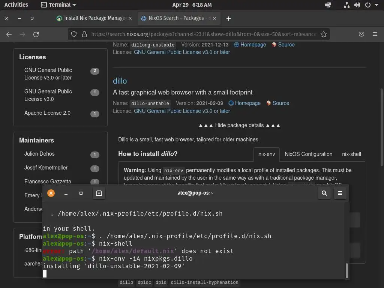This screenshot has height=288, width=384.
Task: Open Source link for dillong-unstable
Action: coord(286,45)
